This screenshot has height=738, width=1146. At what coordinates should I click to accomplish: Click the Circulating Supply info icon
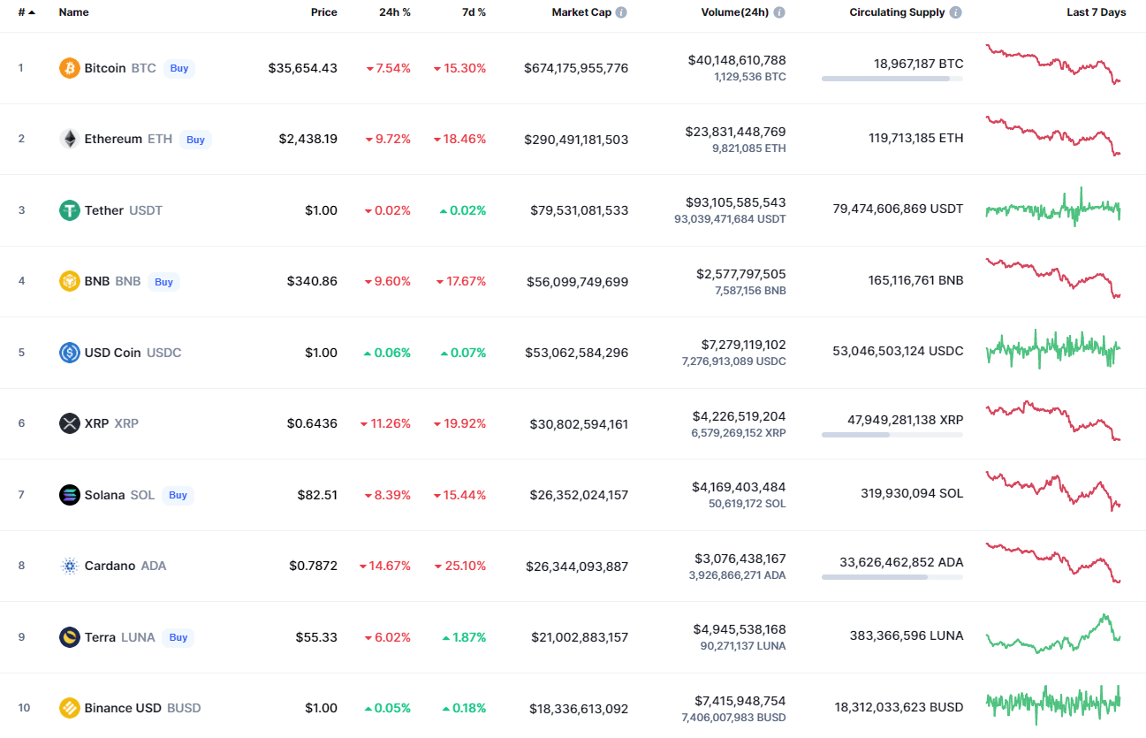956,12
